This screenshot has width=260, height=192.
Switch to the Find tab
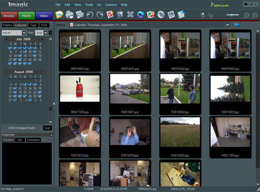point(44,25)
